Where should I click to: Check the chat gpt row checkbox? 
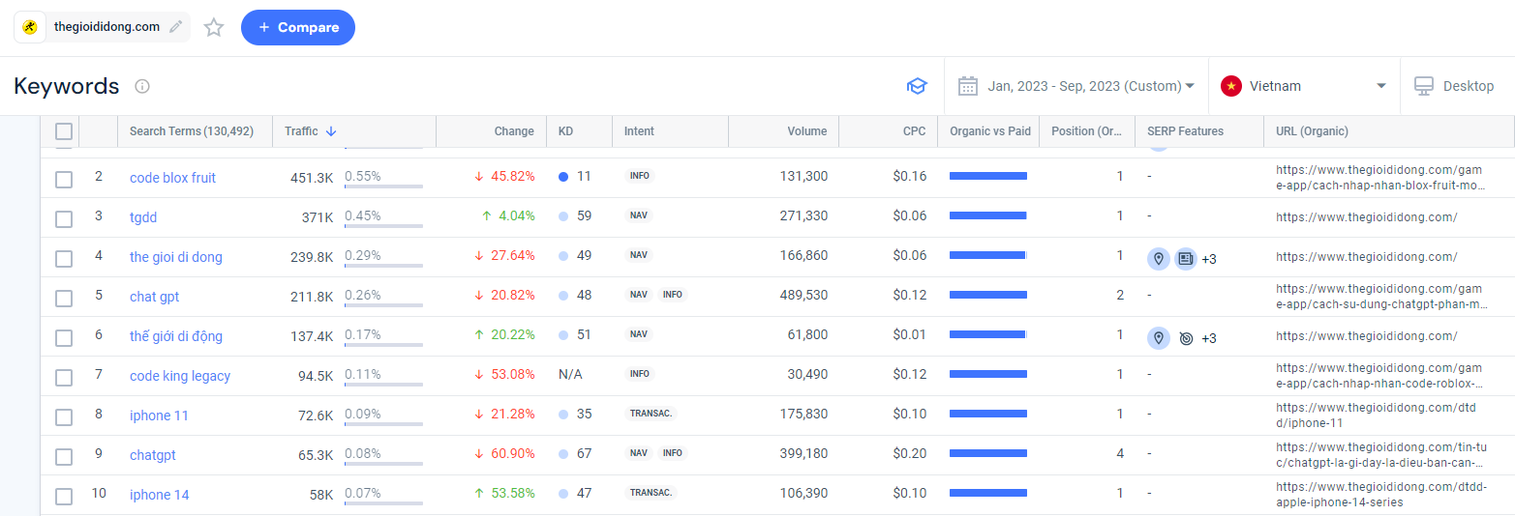click(x=64, y=298)
